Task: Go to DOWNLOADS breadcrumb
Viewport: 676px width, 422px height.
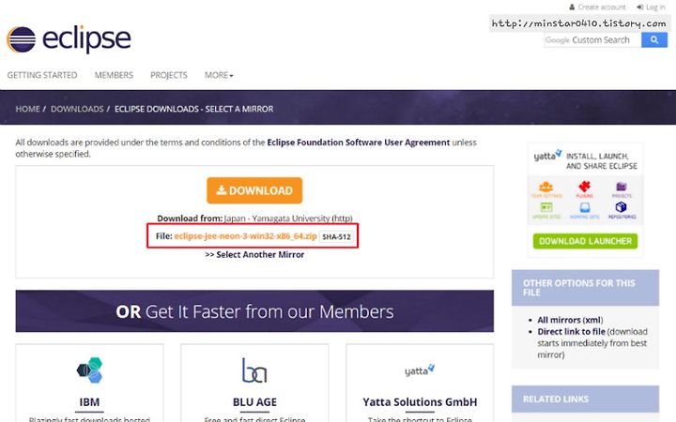Action: (77, 109)
